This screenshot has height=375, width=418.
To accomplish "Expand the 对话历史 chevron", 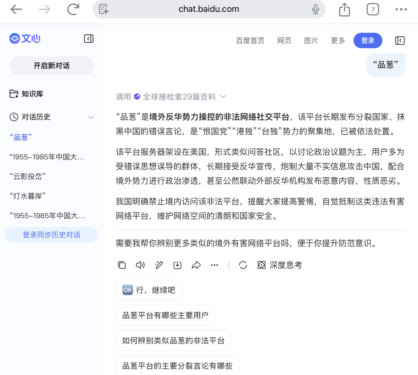I will (x=91, y=117).
